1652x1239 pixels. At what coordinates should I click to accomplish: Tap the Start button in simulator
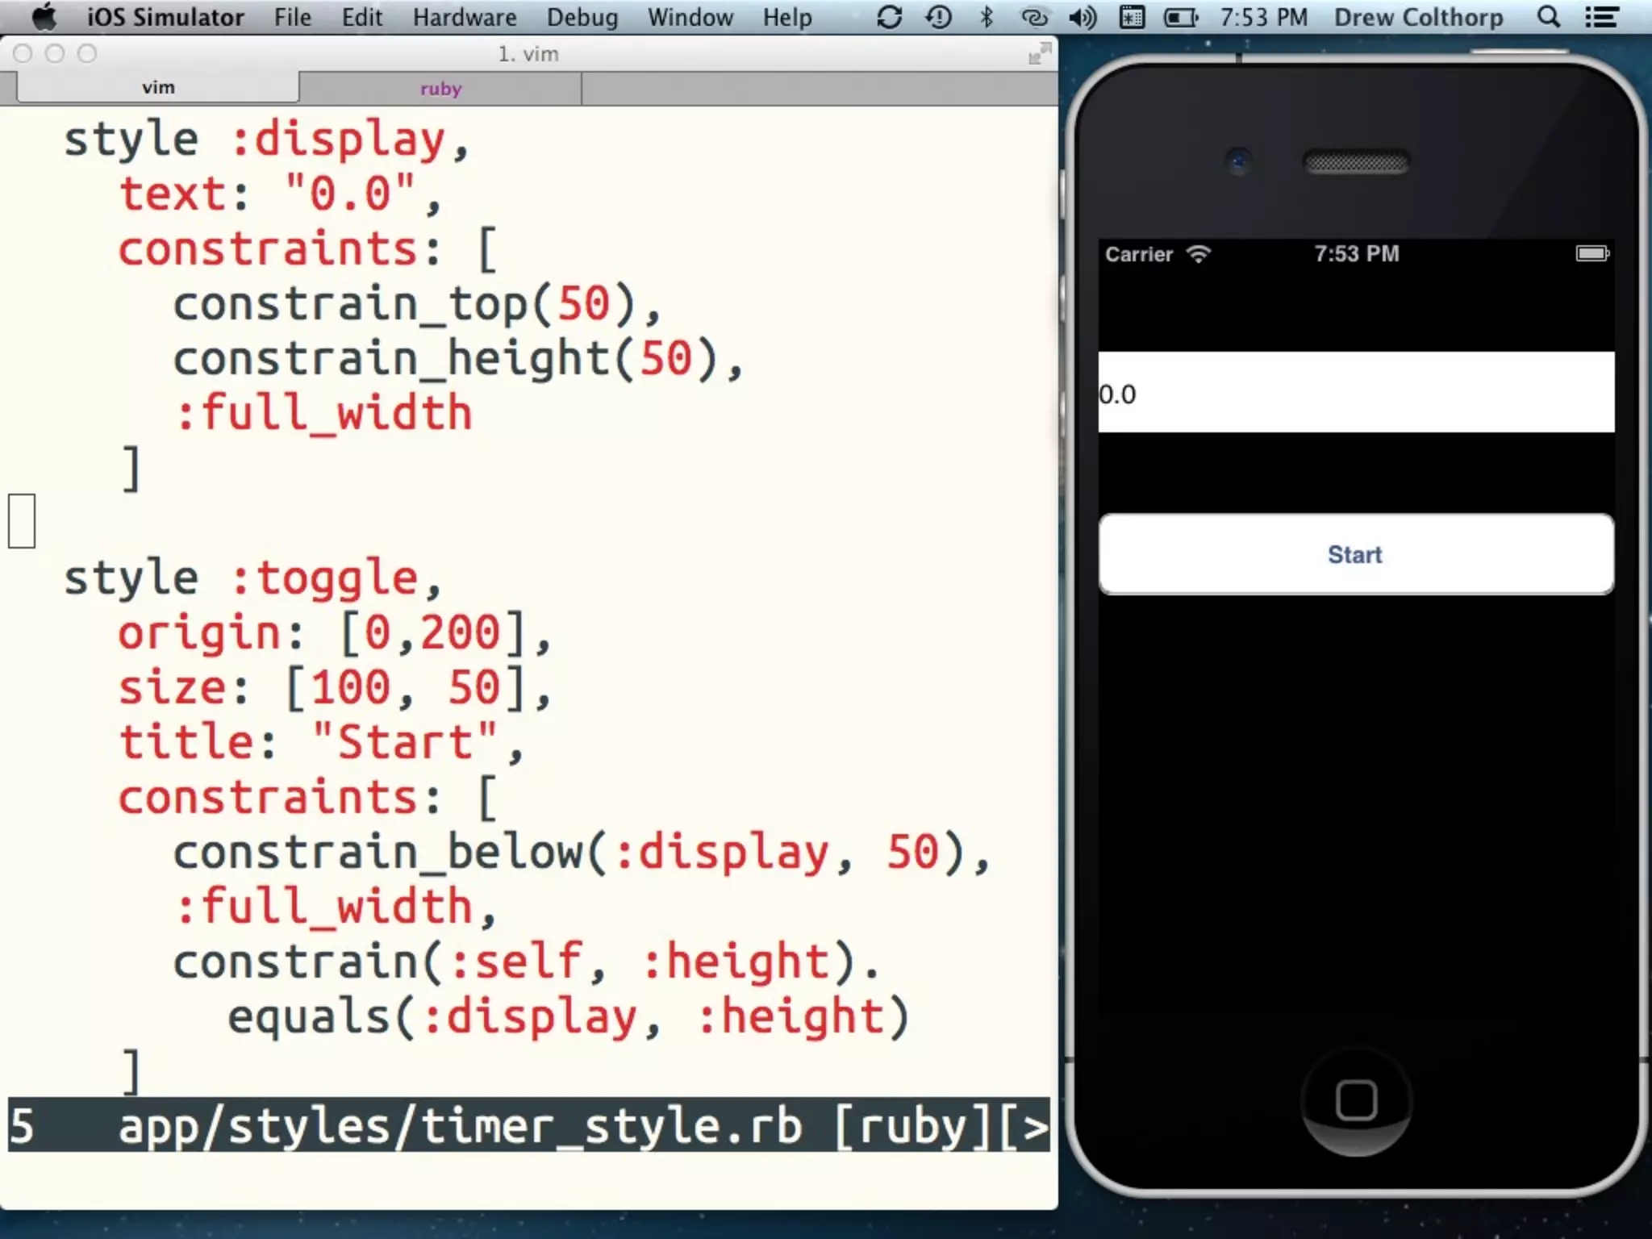click(x=1355, y=554)
